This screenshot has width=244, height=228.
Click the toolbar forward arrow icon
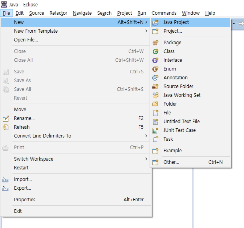[241, 24]
